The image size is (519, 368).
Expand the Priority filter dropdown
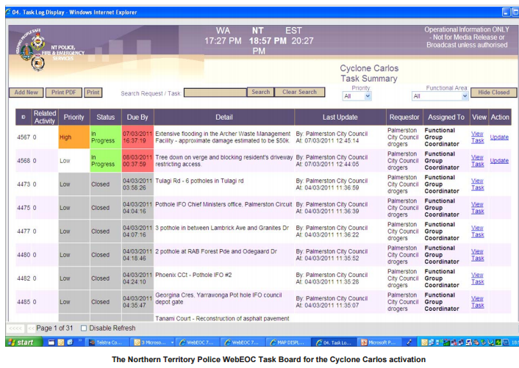coord(357,95)
